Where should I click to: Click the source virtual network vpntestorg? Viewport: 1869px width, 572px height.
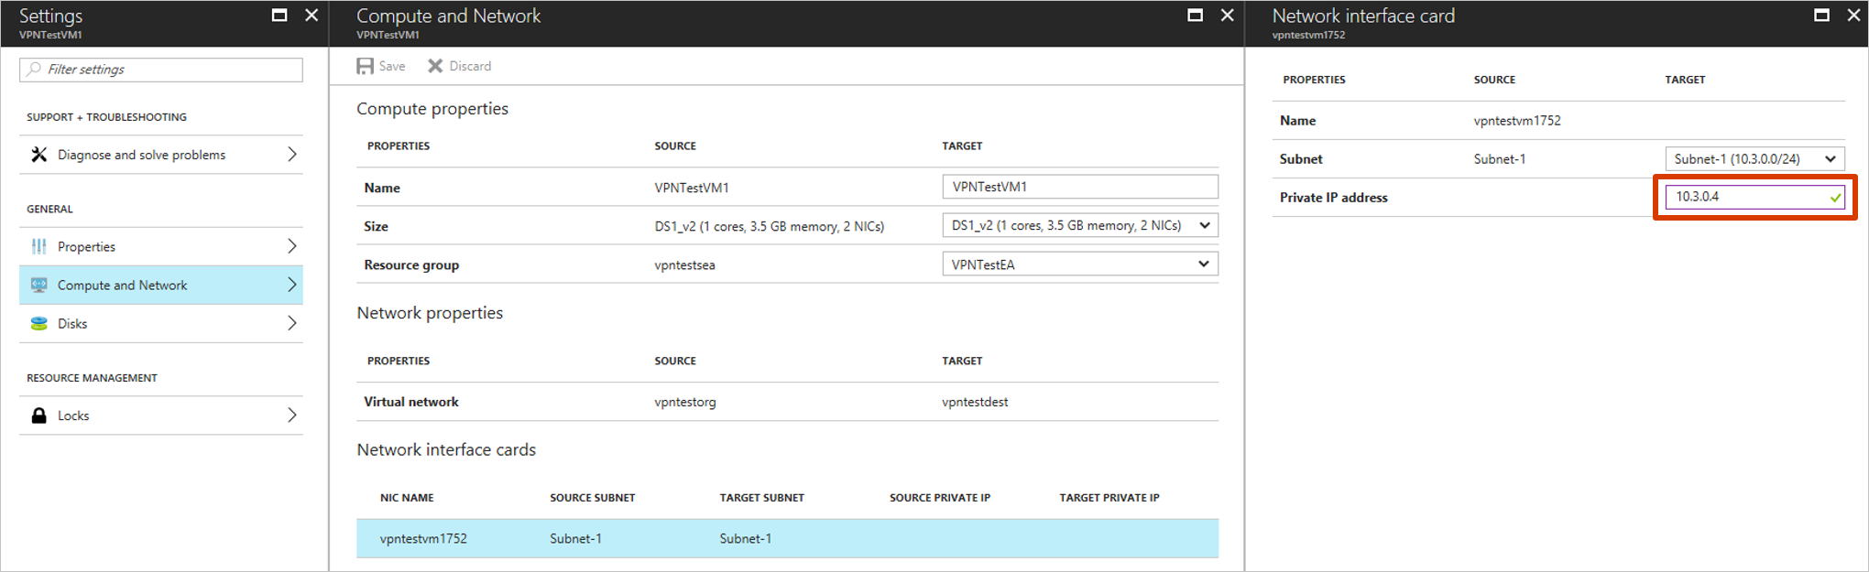[685, 402]
